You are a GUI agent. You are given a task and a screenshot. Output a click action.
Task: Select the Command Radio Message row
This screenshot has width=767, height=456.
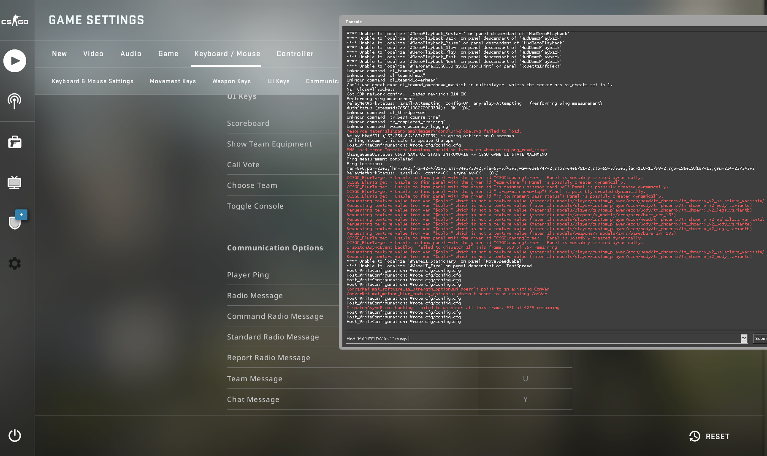coord(283,316)
